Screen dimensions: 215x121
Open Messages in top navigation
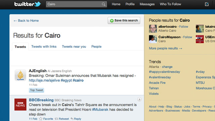147,4
